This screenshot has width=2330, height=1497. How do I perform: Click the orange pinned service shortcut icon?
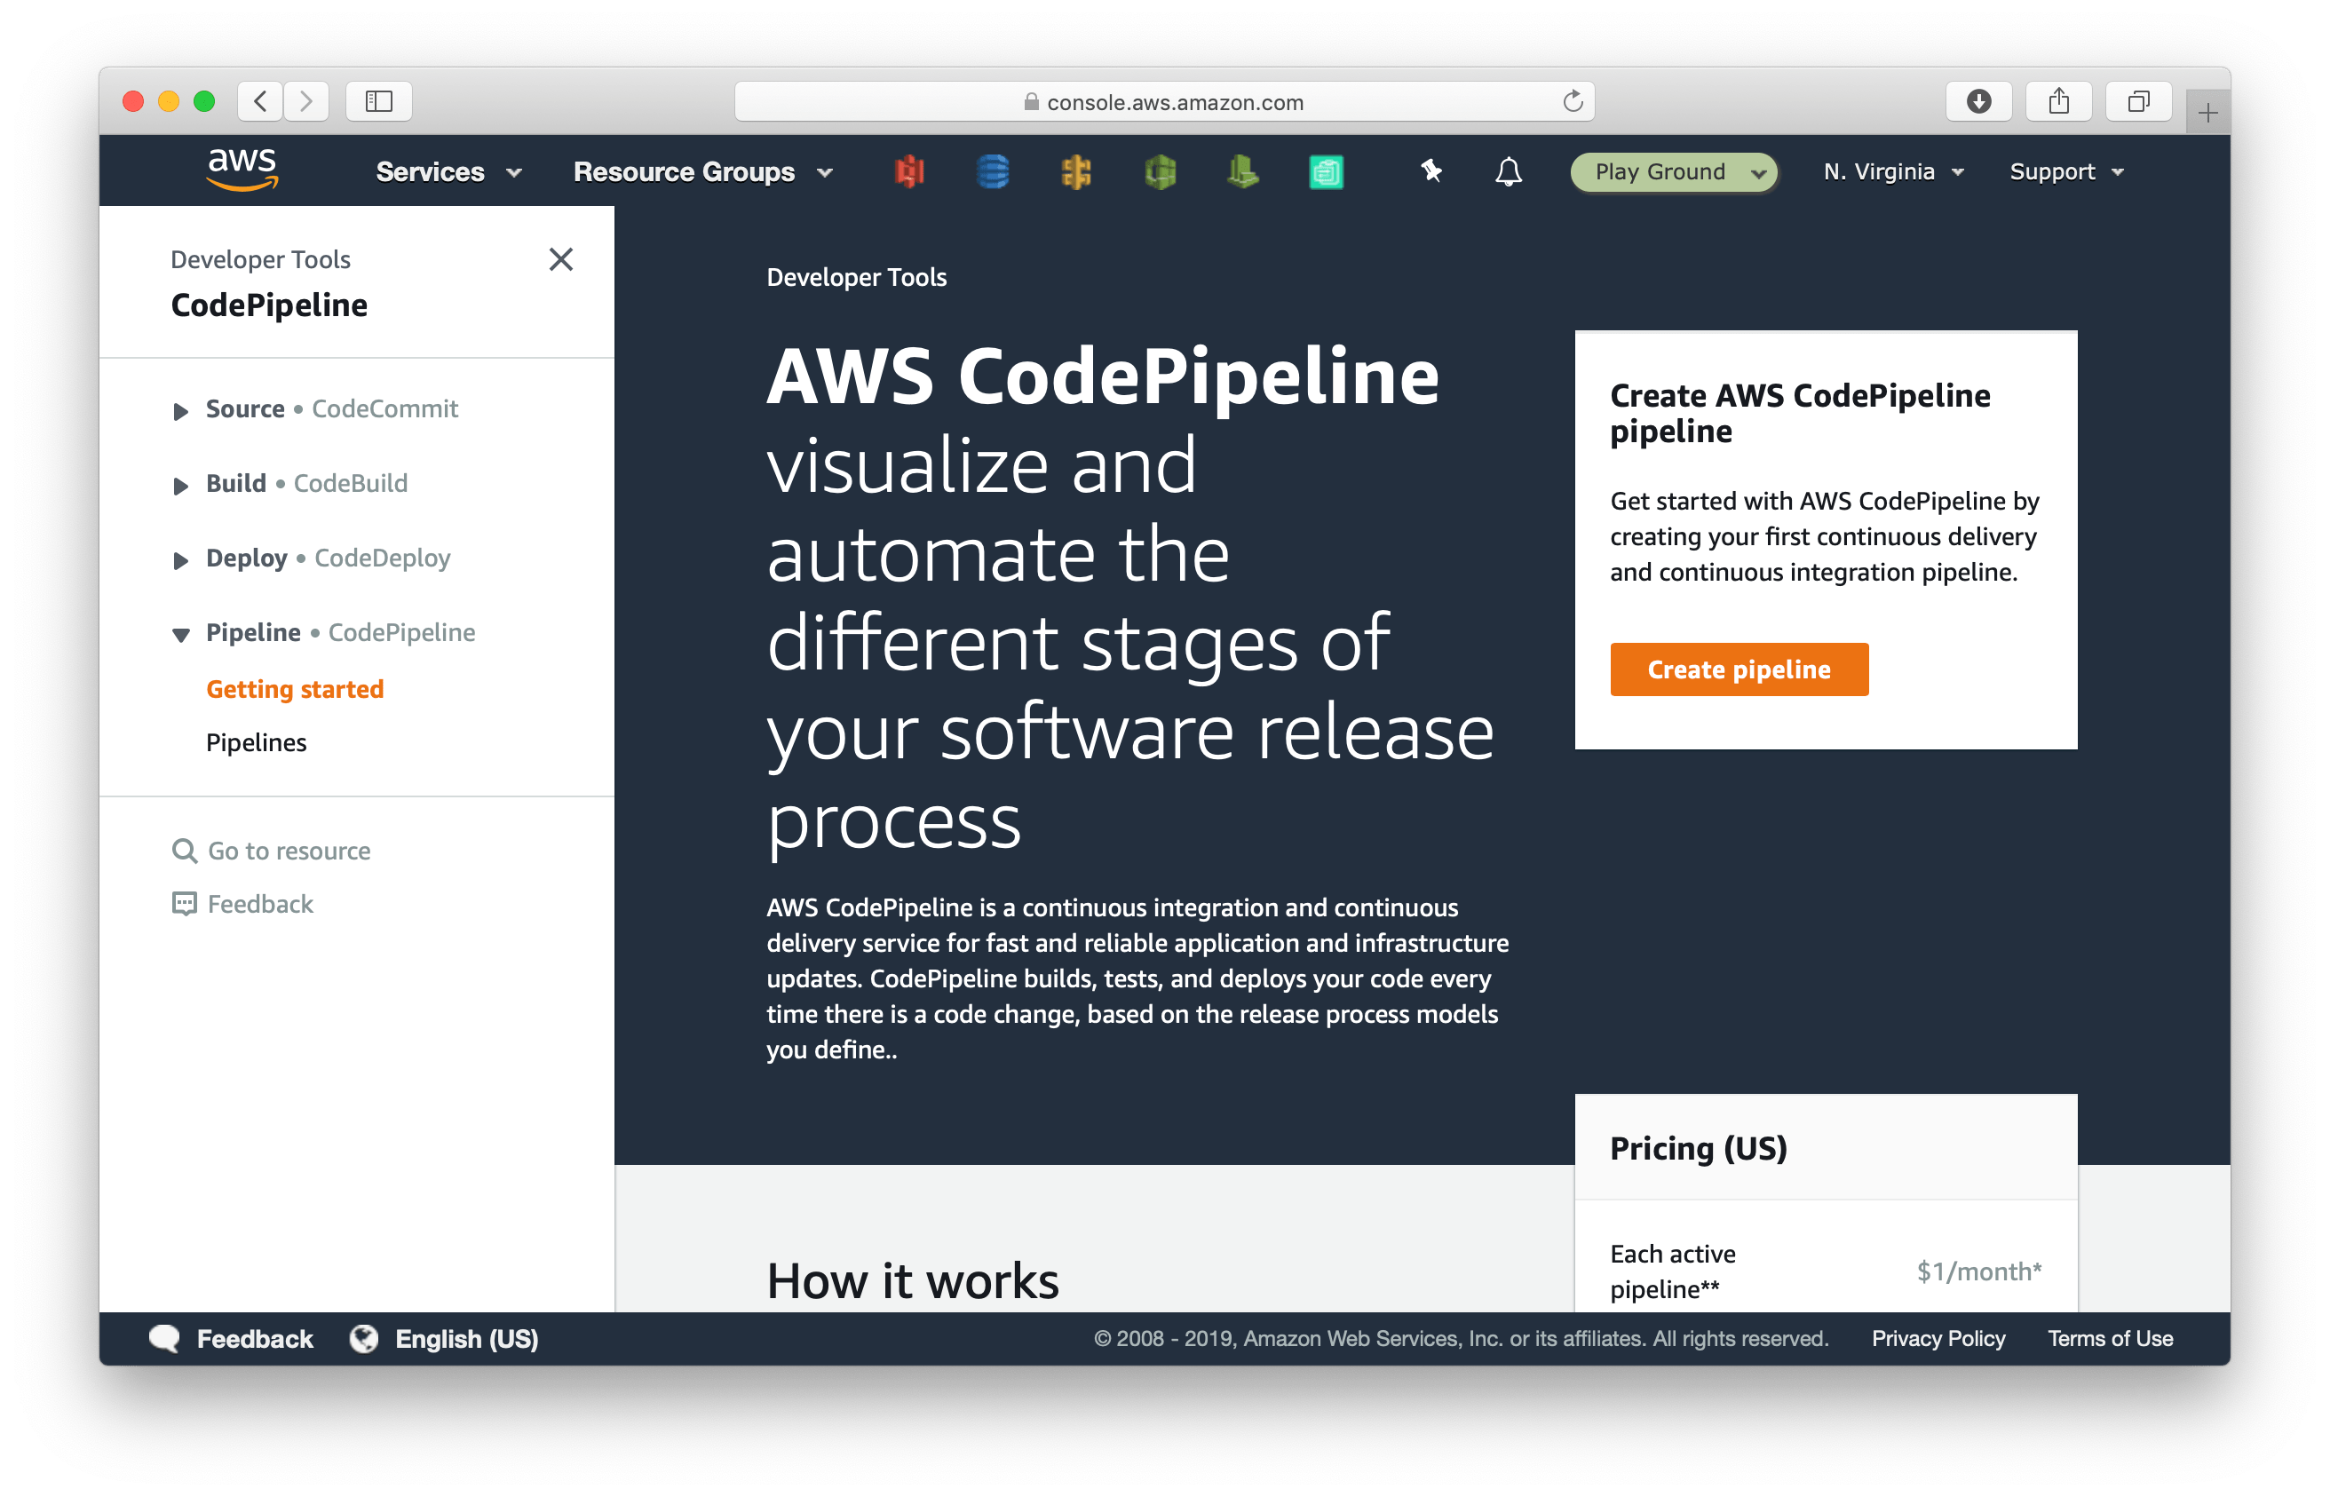1077,171
